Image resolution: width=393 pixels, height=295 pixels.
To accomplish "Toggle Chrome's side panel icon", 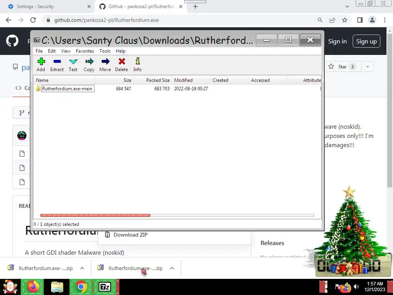I will (360, 20).
